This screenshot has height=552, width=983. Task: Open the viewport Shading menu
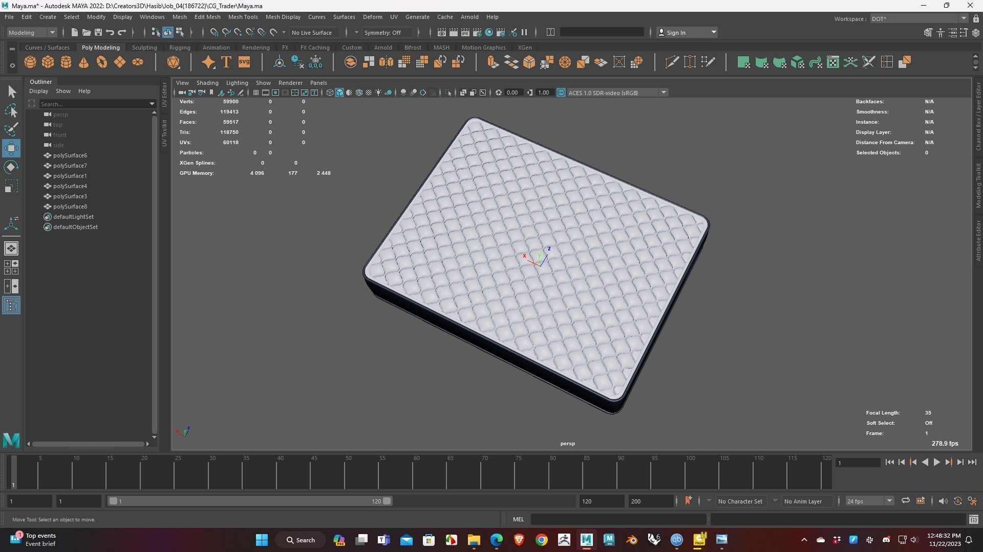[207, 83]
